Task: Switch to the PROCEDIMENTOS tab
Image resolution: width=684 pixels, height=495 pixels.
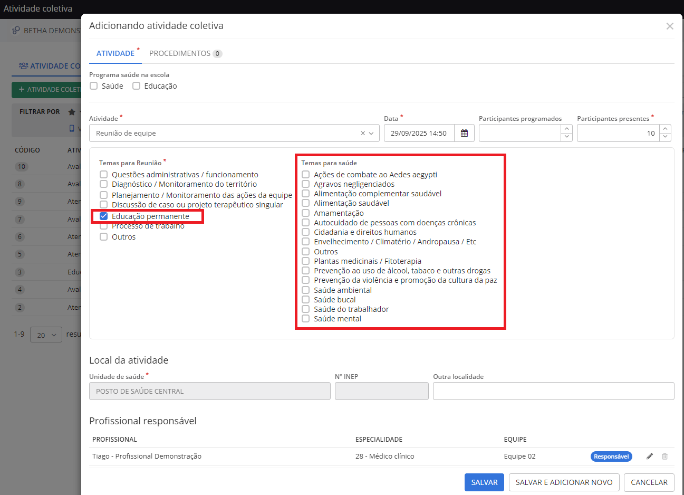Action: (185, 53)
